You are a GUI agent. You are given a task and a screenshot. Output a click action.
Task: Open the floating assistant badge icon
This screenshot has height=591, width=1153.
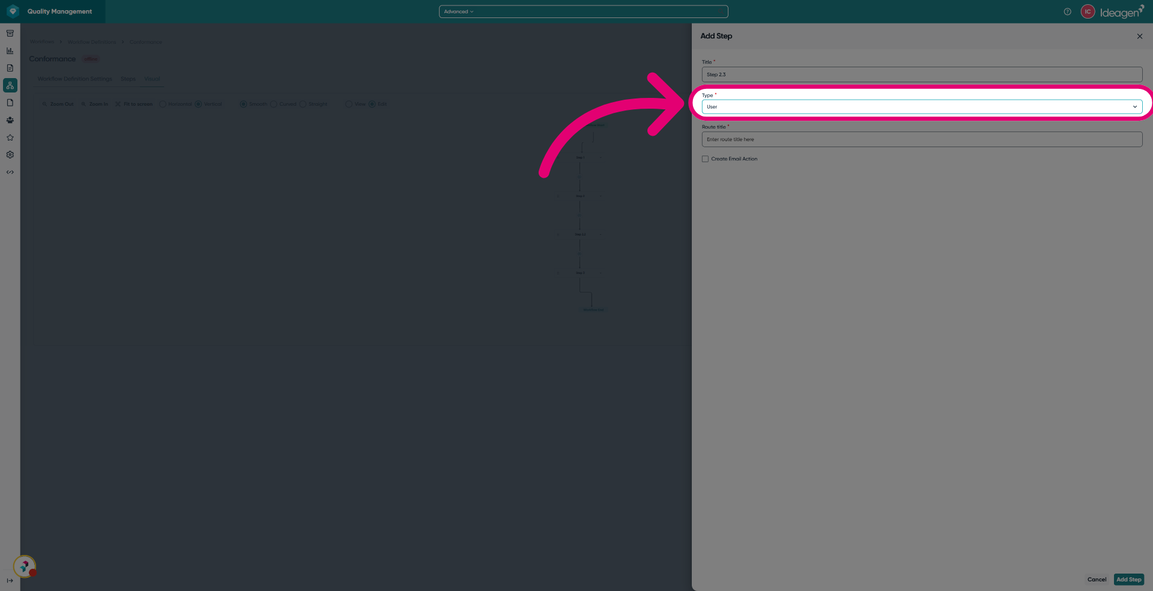tap(25, 566)
